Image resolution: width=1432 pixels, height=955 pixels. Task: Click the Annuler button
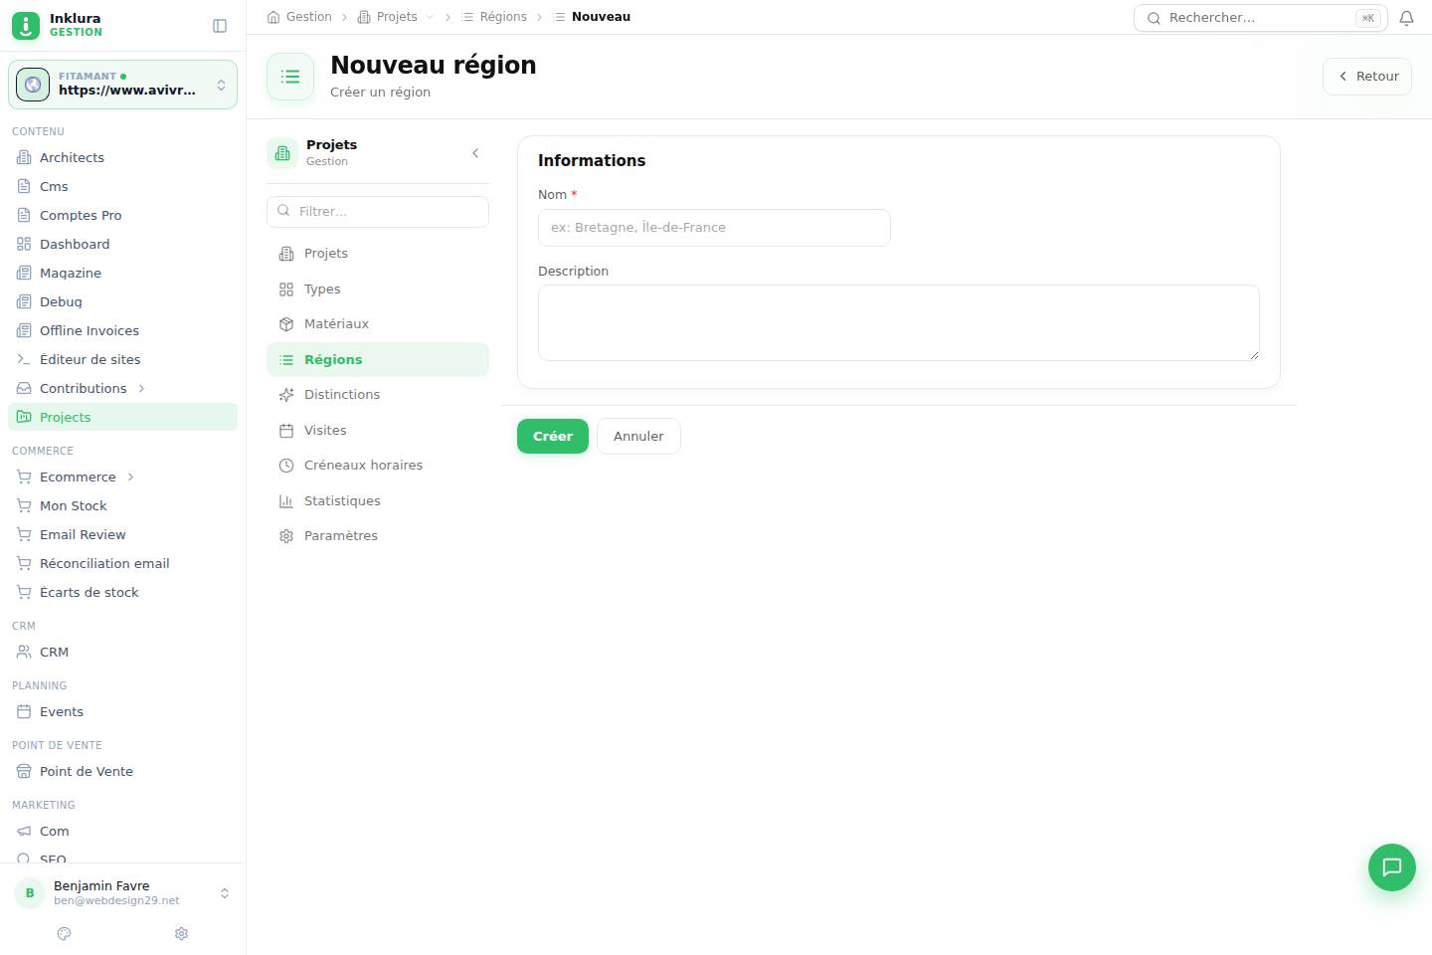click(638, 437)
